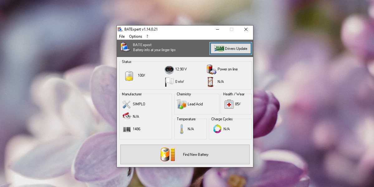Click the thermometer temperature icon
The height and width of the screenshot is (187, 374).
click(x=181, y=129)
